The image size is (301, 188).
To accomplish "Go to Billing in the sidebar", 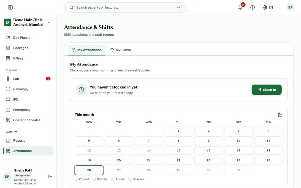I will [28, 58].
